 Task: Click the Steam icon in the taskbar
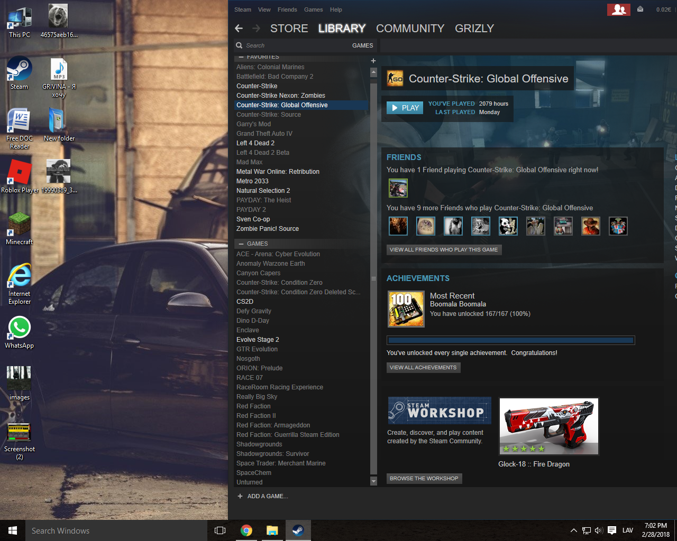tap(298, 530)
